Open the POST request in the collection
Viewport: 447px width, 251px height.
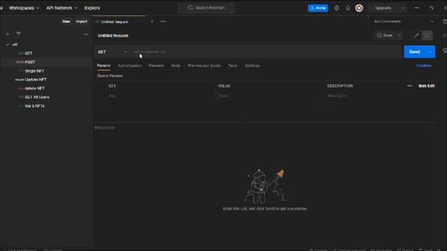tap(30, 62)
